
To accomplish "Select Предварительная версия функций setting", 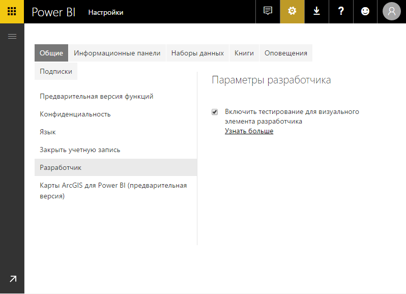I will tap(115, 96).
